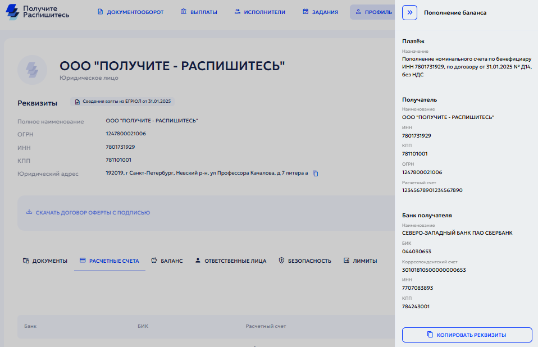Click the Выплаты bank icon
Image resolution: width=538 pixels, height=347 pixels.
(x=184, y=12)
